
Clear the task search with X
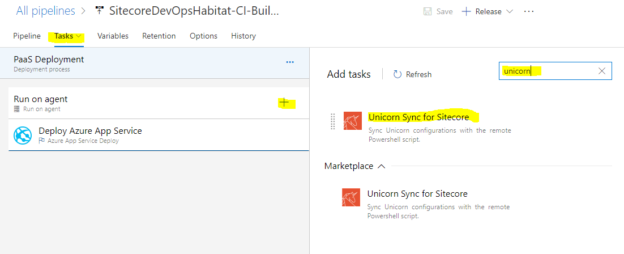click(602, 71)
